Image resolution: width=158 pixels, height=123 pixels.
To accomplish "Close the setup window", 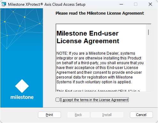I will click(150, 4).
